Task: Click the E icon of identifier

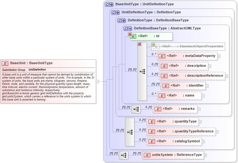Action: pyautogui.click(x=166, y=86)
